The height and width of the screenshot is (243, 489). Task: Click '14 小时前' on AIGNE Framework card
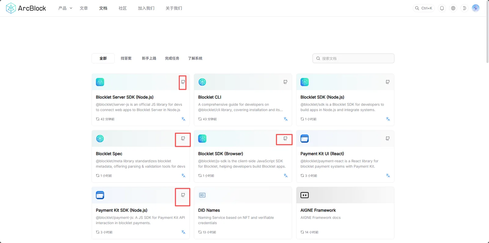(x=312, y=232)
